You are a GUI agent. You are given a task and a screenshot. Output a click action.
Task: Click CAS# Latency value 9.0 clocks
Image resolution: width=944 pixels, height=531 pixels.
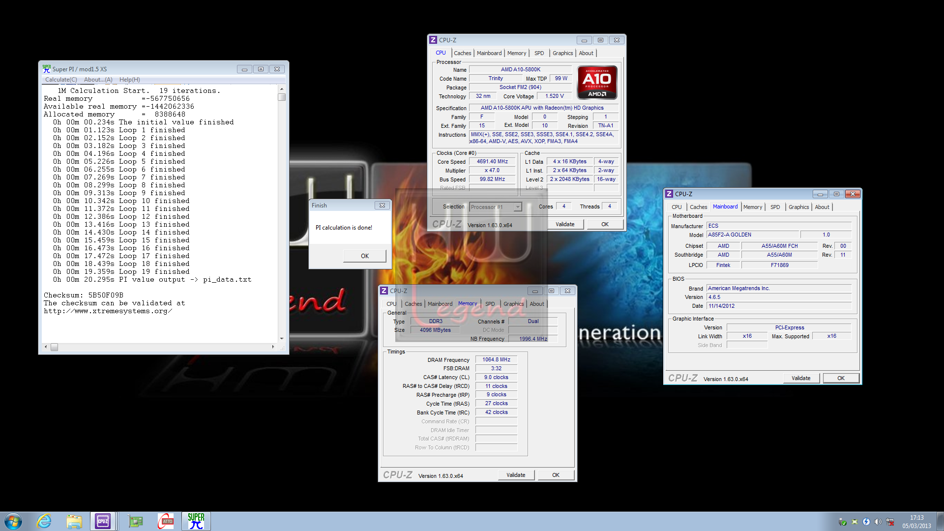496,378
